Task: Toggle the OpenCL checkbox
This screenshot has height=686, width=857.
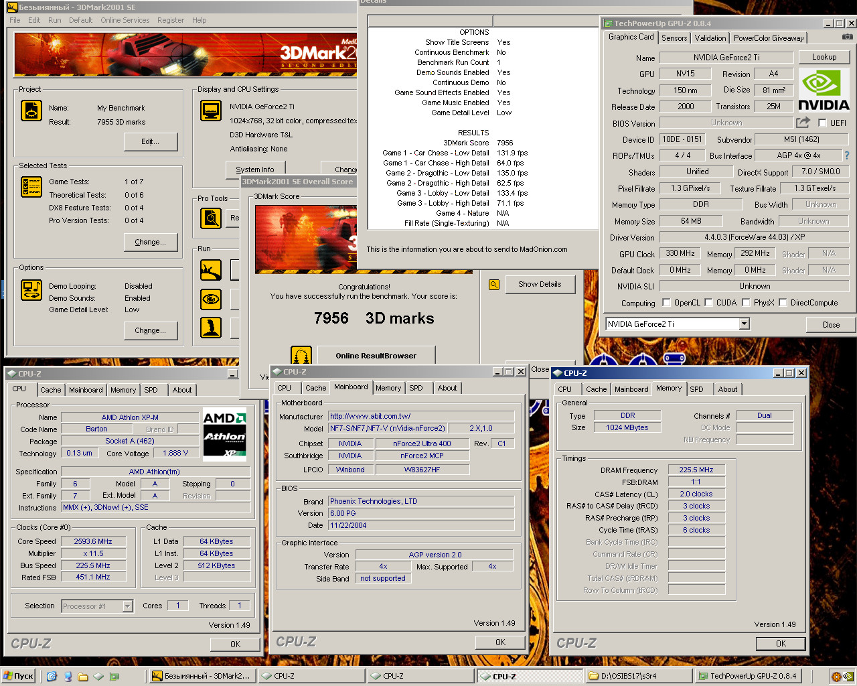Action: pyautogui.click(x=666, y=302)
